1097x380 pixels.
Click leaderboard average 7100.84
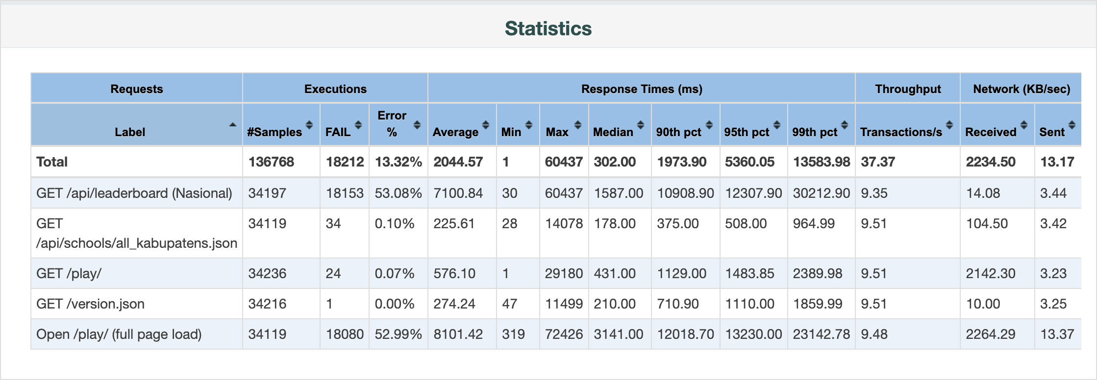tap(458, 193)
